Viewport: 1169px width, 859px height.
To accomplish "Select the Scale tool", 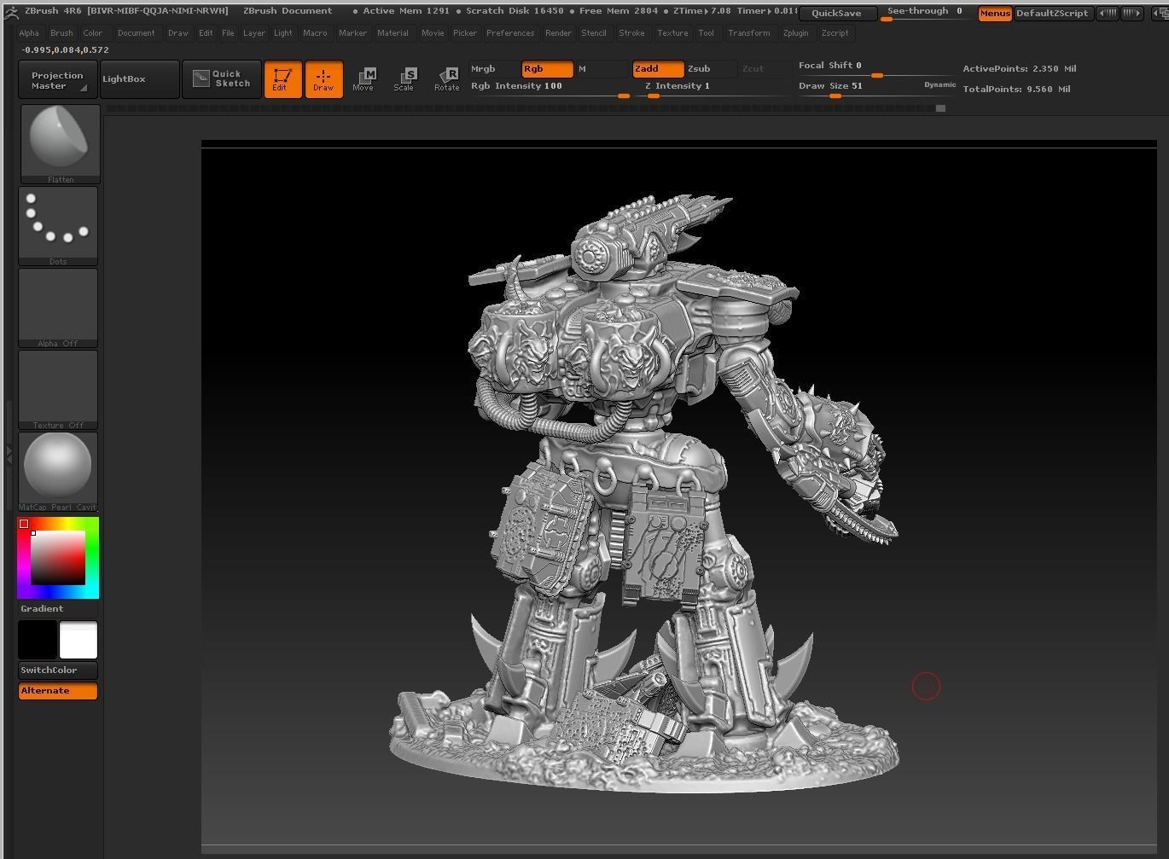I will coord(404,79).
